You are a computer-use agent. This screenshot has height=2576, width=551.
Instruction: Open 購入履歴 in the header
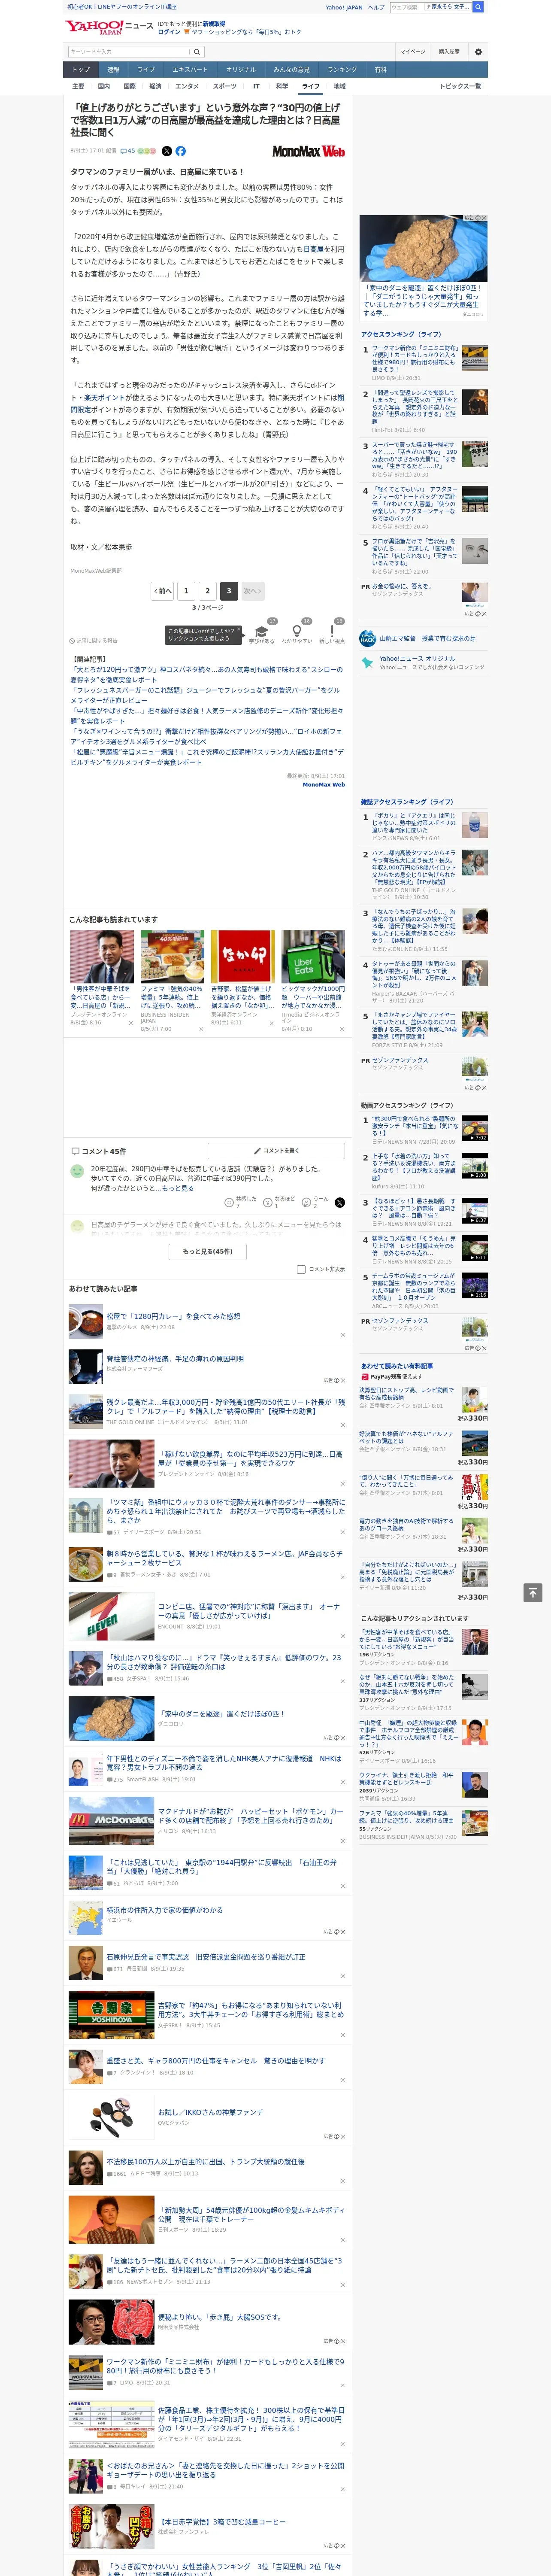click(x=449, y=52)
